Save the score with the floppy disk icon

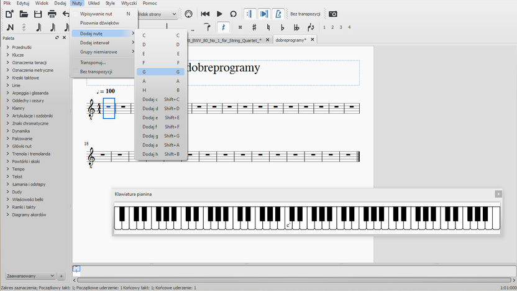click(38, 14)
